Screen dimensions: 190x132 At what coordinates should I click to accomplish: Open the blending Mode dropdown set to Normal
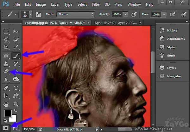click(x=76, y=15)
